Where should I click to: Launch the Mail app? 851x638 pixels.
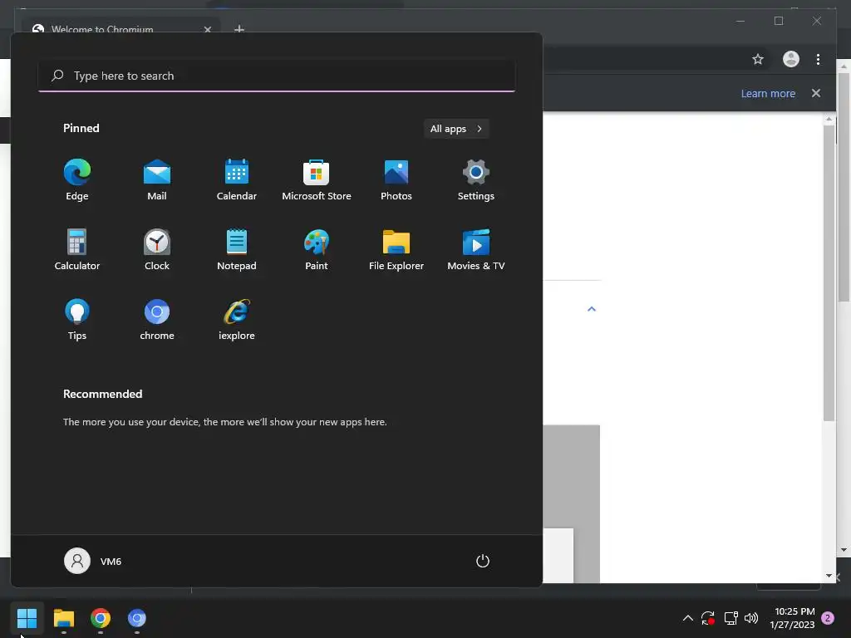point(157,180)
